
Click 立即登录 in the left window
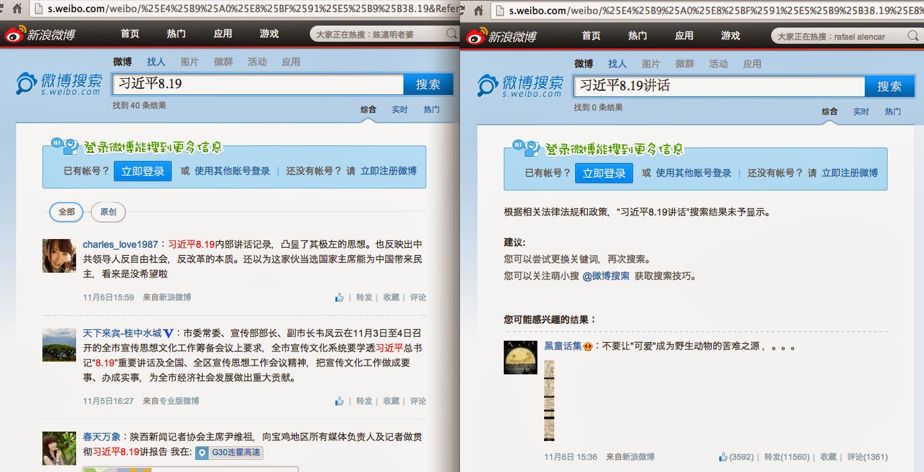(x=143, y=171)
